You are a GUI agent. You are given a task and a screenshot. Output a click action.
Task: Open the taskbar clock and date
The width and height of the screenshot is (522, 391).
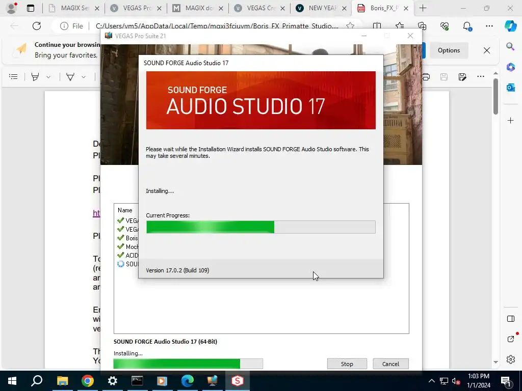click(478, 381)
